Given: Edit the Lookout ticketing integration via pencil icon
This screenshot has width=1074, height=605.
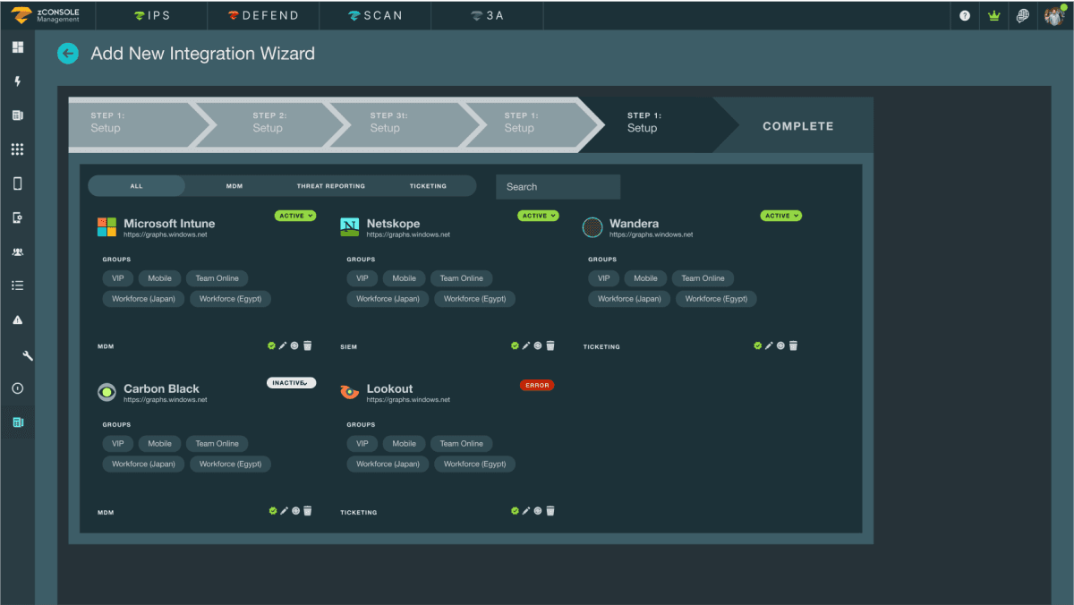Looking at the screenshot, I should 526,510.
